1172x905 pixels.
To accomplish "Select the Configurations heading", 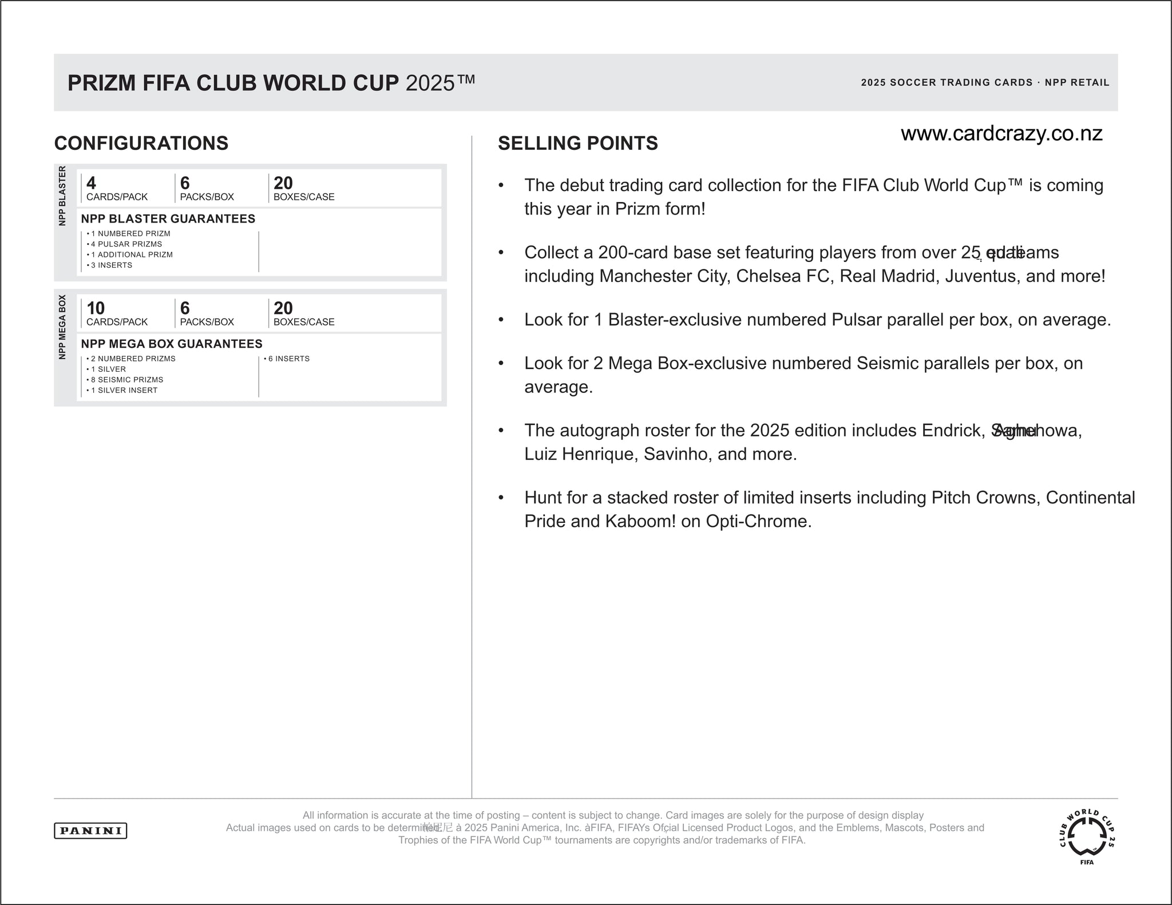I will pos(141,143).
